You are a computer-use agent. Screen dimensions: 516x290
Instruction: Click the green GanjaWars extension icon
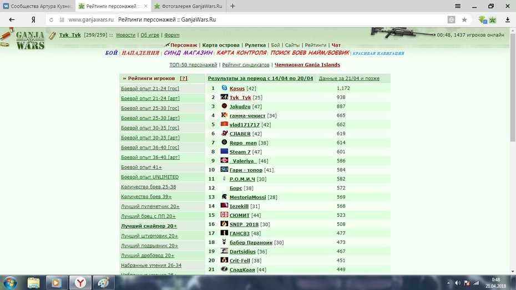pos(492,20)
